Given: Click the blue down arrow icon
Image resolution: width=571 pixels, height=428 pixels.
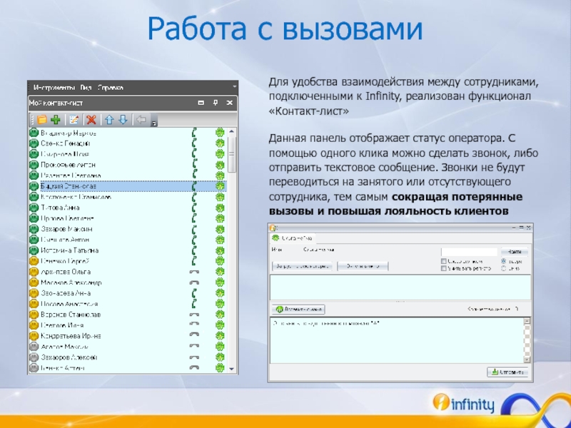Looking at the screenshot, I should tap(122, 120).
